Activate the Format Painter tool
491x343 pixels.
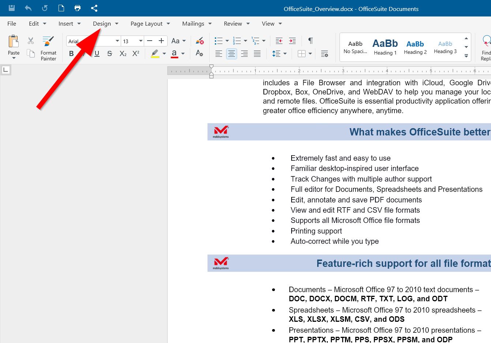pyautogui.click(x=48, y=48)
